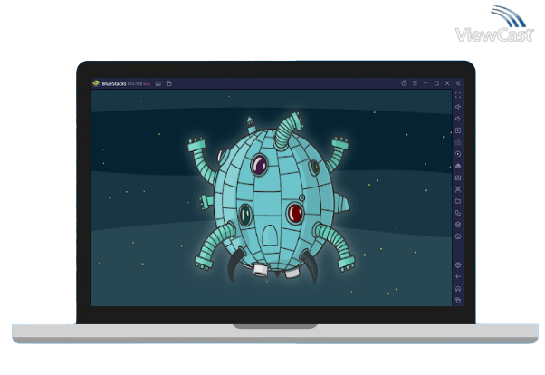Open the hamburger menu in title bar
Image resolution: width=545 pixels, height=375 pixels.
[415, 83]
